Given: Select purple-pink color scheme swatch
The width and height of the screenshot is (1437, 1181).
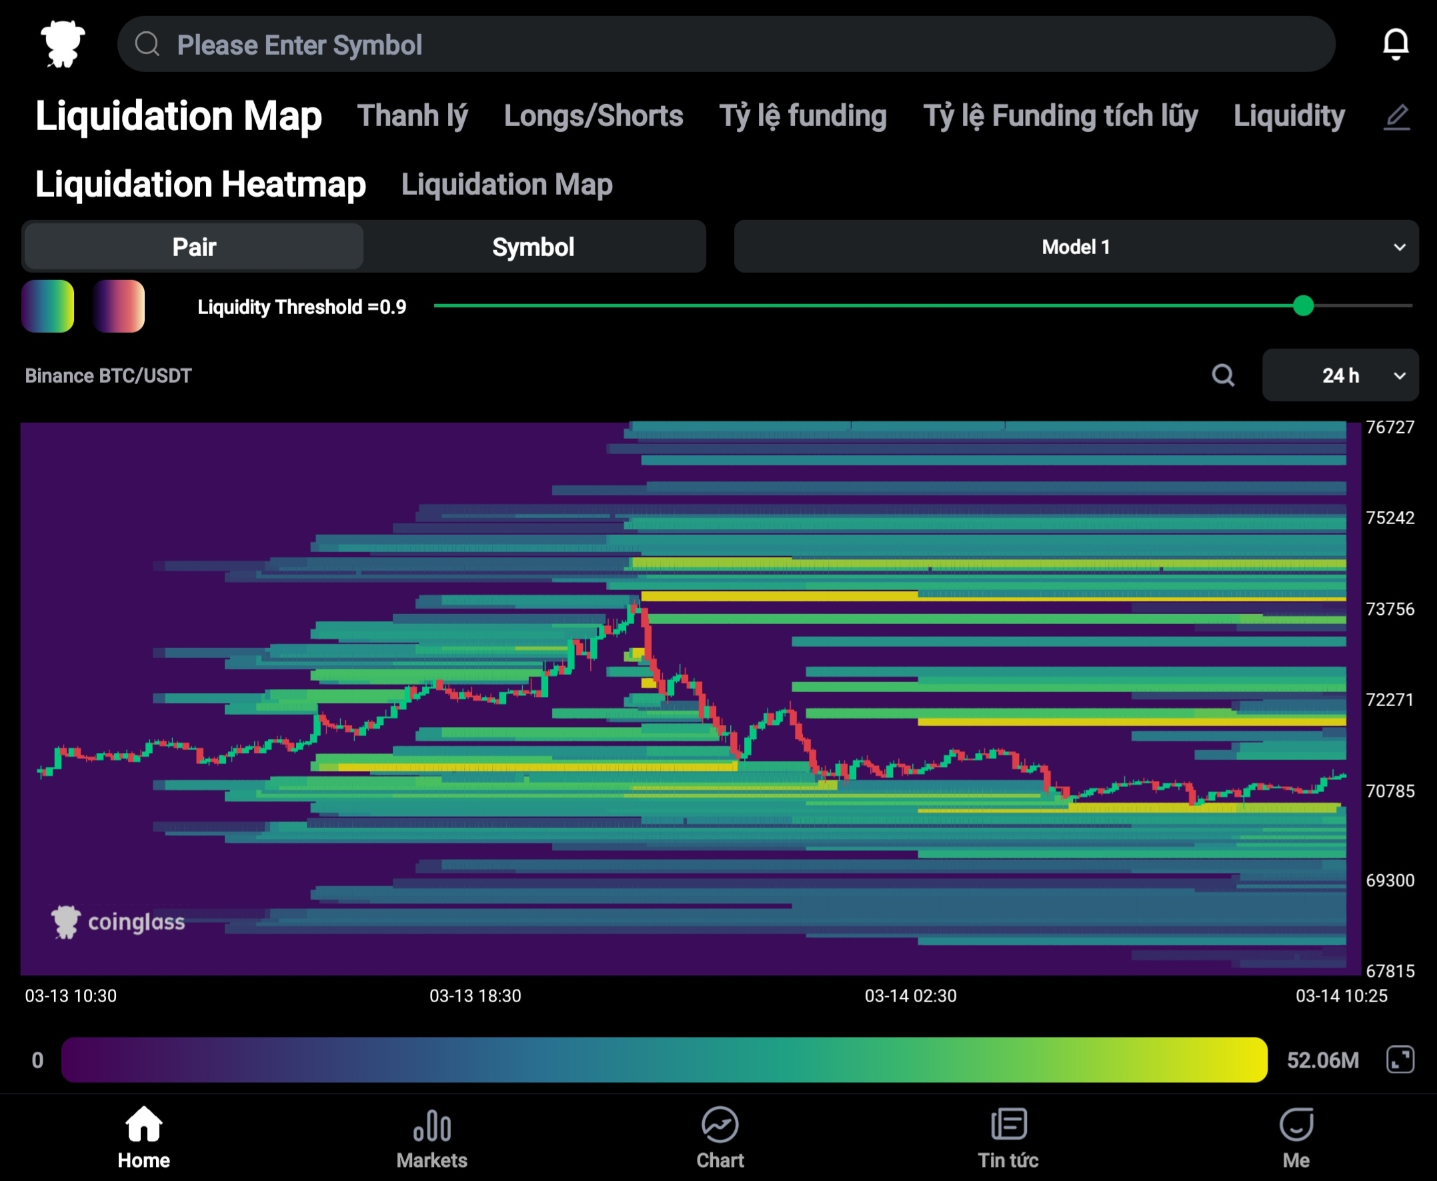Looking at the screenshot, I should click(x=119, y=306).
